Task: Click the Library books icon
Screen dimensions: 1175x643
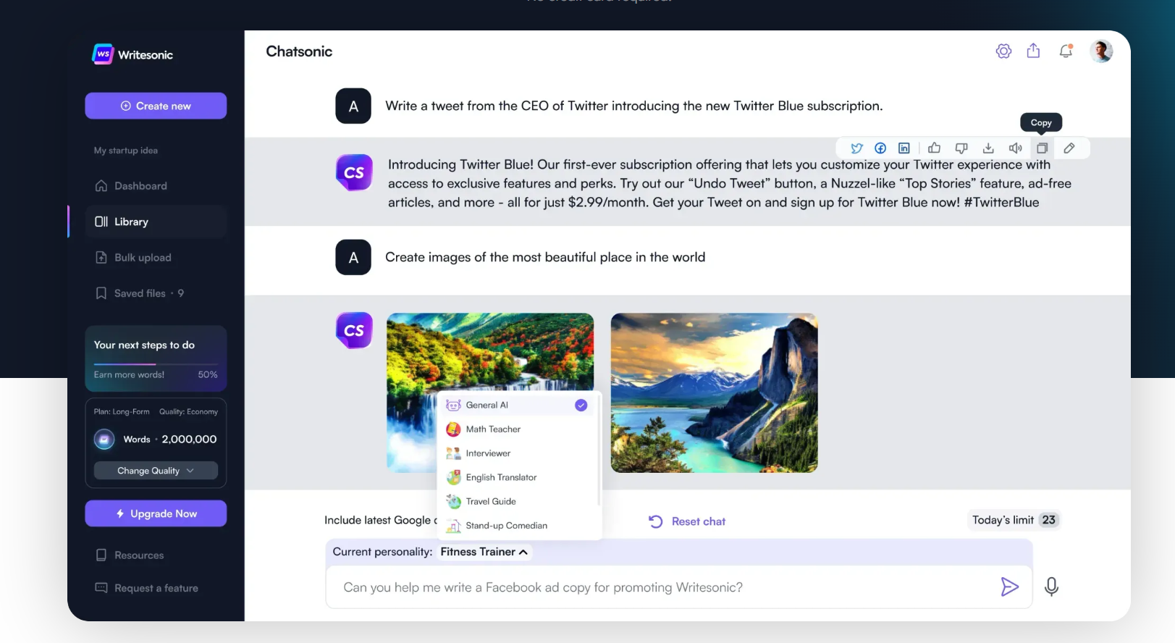Action: [101, 222]
